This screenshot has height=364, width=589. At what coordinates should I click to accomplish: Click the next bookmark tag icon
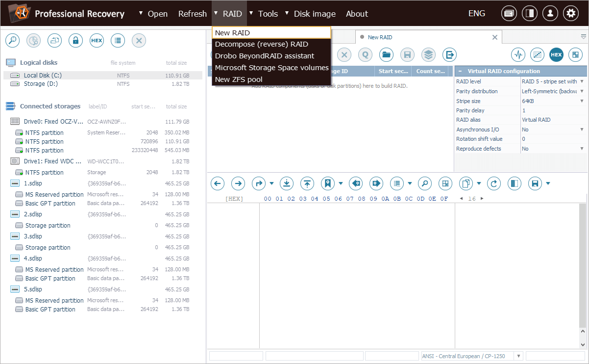tap(376, 183)
